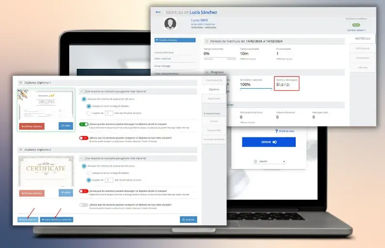The width and height of the screenshot is (385, 248).
Task: Click Crear videoconferencia action
Action: coord(166,74)
